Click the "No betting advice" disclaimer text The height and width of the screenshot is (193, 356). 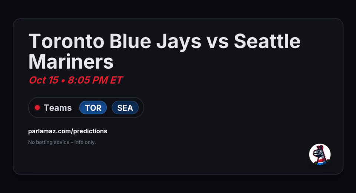48,142
